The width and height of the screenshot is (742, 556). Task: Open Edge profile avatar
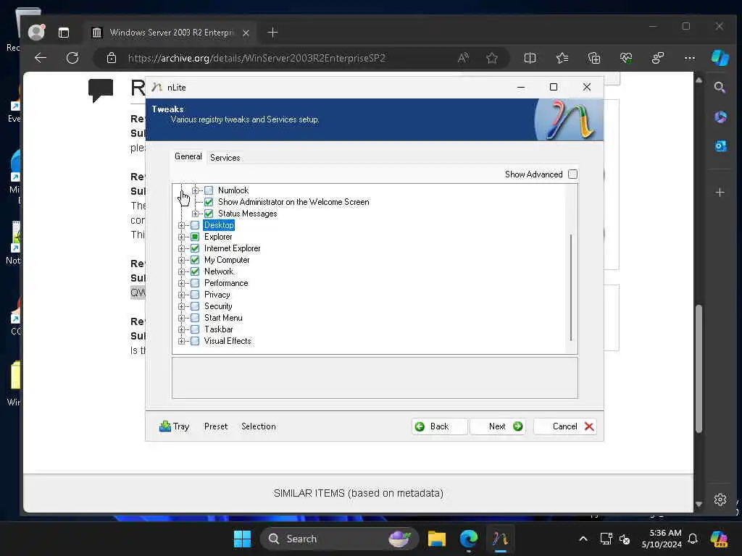[x=36, y=32]
